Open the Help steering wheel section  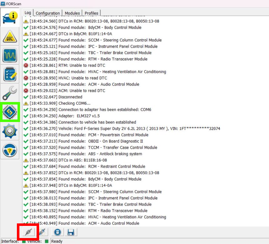coord(10,150)
